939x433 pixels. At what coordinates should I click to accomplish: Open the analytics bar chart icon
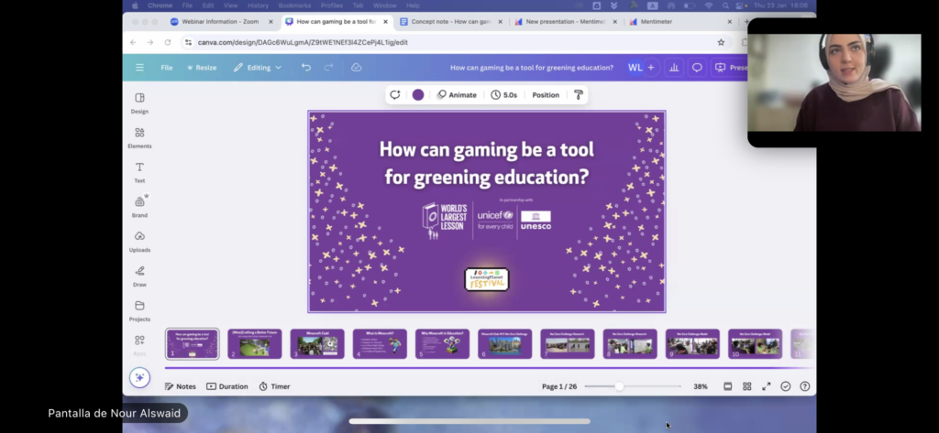click(674, 68)
